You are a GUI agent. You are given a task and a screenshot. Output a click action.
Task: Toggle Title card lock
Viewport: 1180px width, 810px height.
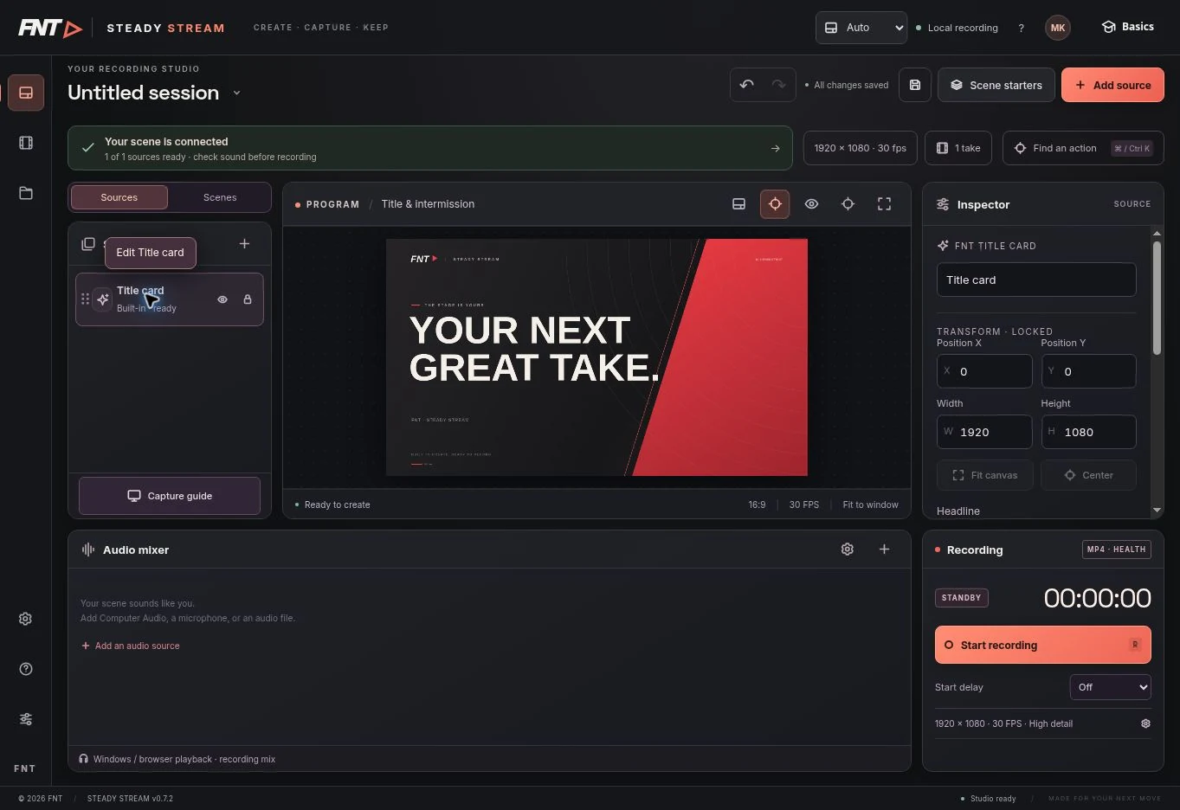[248, 299]
